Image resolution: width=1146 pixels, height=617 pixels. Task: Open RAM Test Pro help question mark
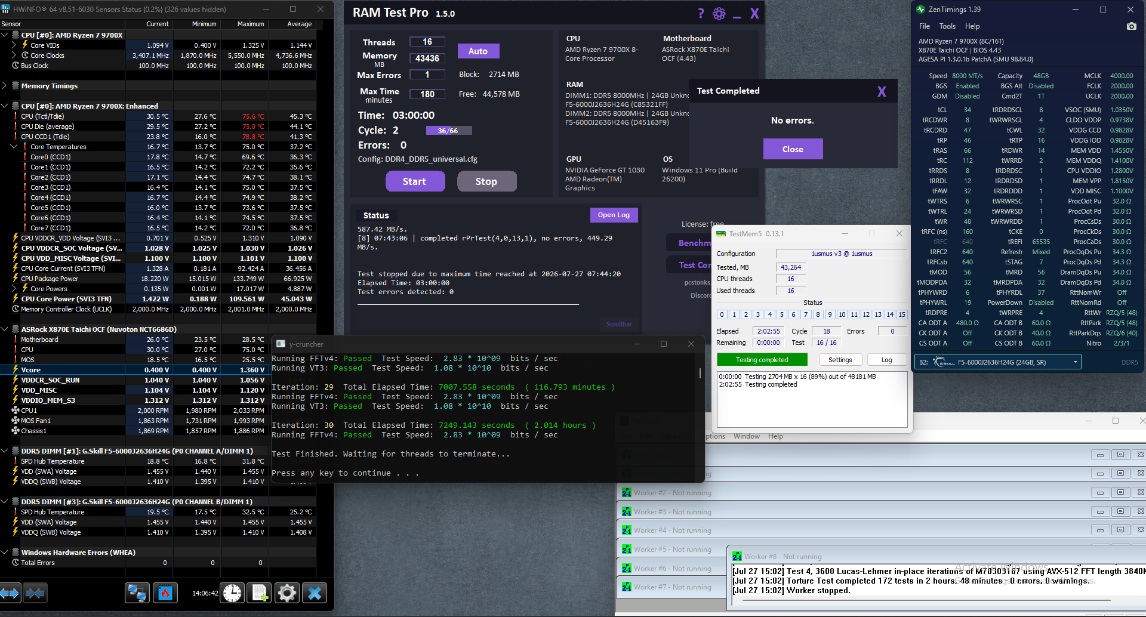click(x=701, y=13)
